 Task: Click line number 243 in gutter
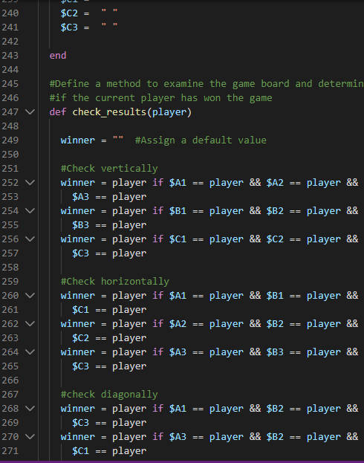(x=10, y=56)
